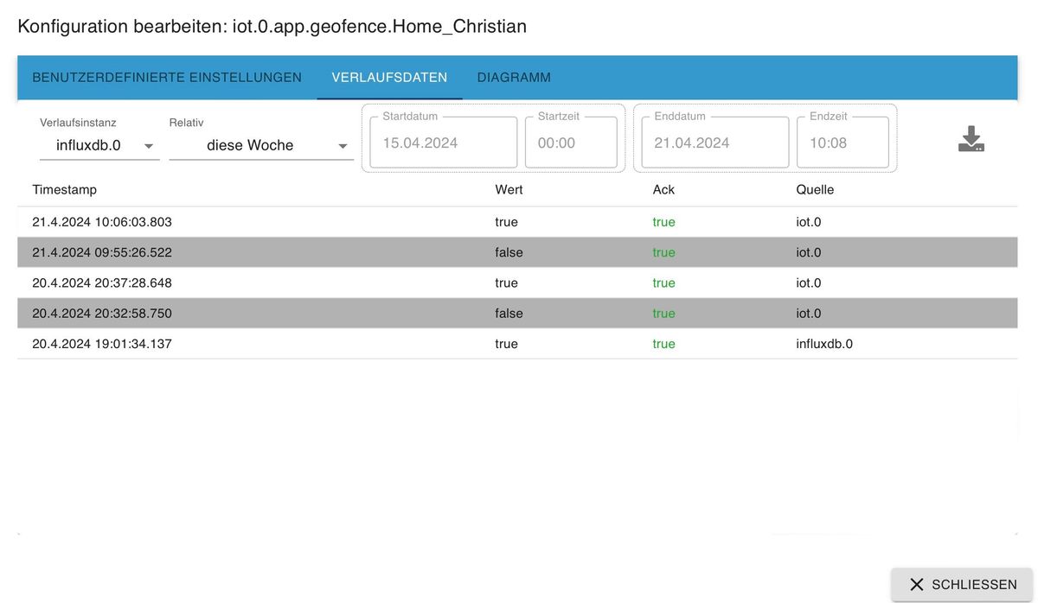
Task: Click Wert 'true' in 19:01:34.137 row
Action: [x=506, y=344]
